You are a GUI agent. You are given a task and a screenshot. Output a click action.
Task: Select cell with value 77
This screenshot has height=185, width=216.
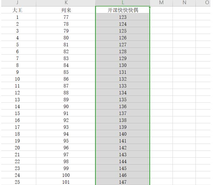pos(66,17)
